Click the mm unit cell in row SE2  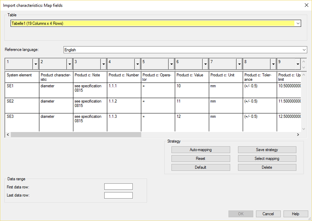click(x=226, y=105)
